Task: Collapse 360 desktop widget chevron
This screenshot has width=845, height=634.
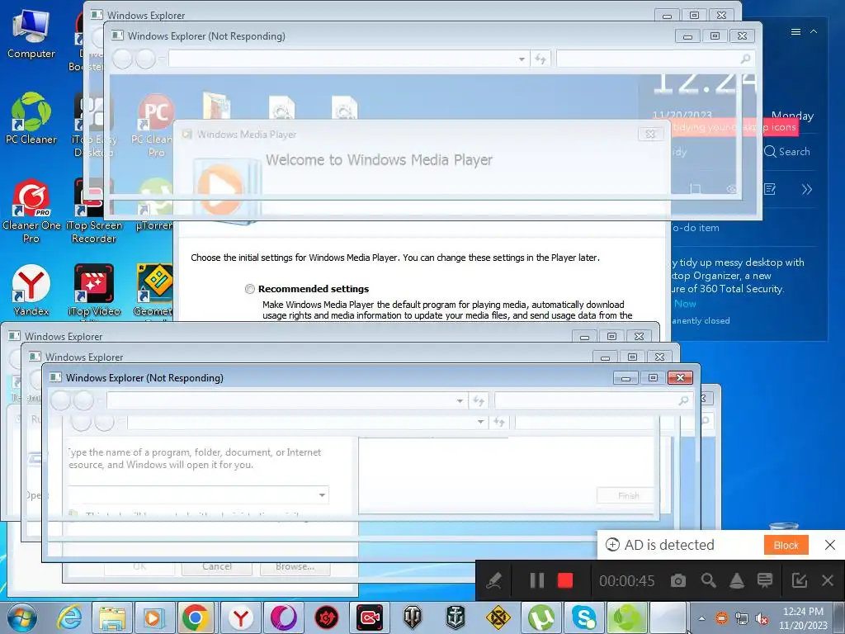Action: [814, 32]
